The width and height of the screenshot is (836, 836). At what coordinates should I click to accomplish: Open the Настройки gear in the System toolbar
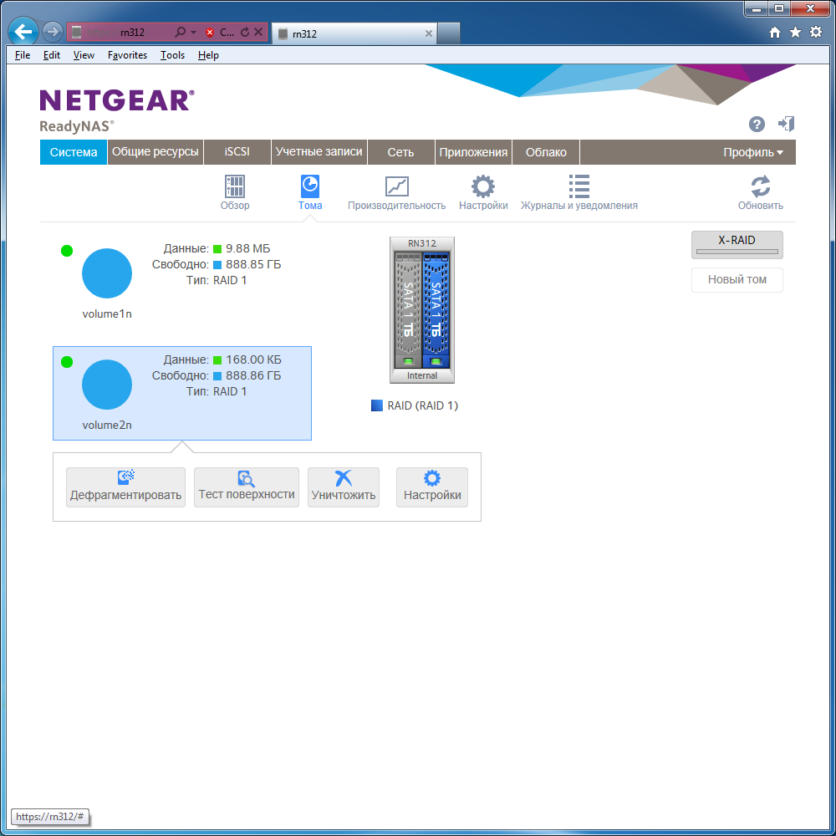coord(483,186)
